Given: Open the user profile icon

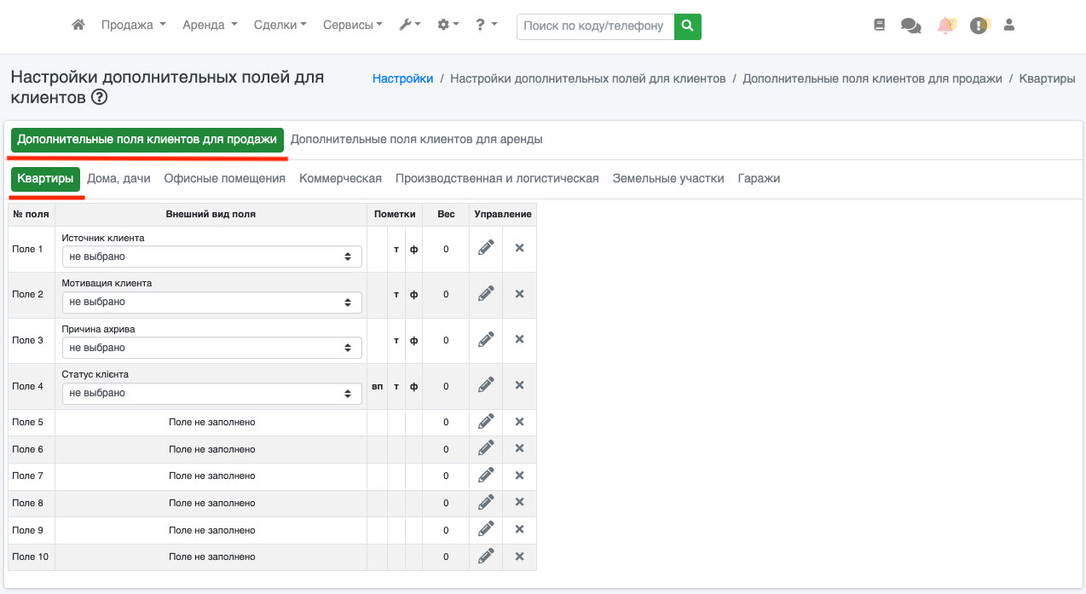Looking at the screenshot, I should click(1009, 26).
